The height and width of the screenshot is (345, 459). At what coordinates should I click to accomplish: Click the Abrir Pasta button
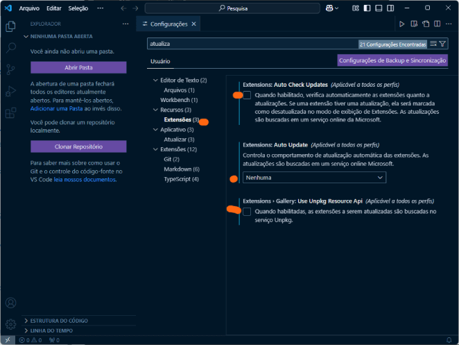[78, 67]
